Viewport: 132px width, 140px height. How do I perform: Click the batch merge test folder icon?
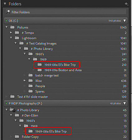[x=31, y=75]
